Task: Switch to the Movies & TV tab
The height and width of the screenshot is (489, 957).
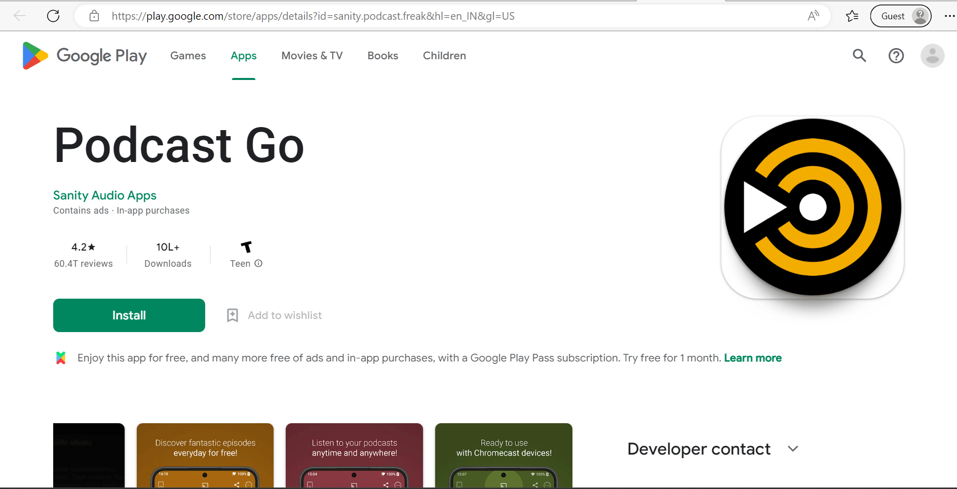Action: pos(312,56)
